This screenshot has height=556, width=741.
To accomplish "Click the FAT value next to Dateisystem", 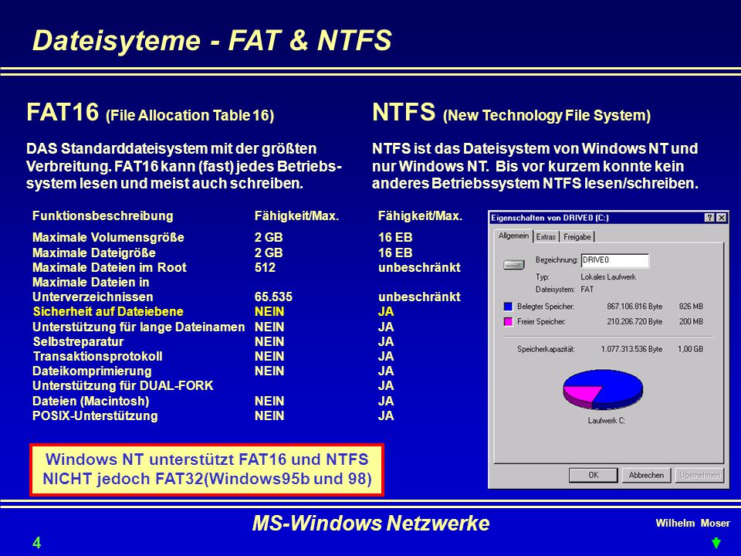I will [x=587, y=290].
